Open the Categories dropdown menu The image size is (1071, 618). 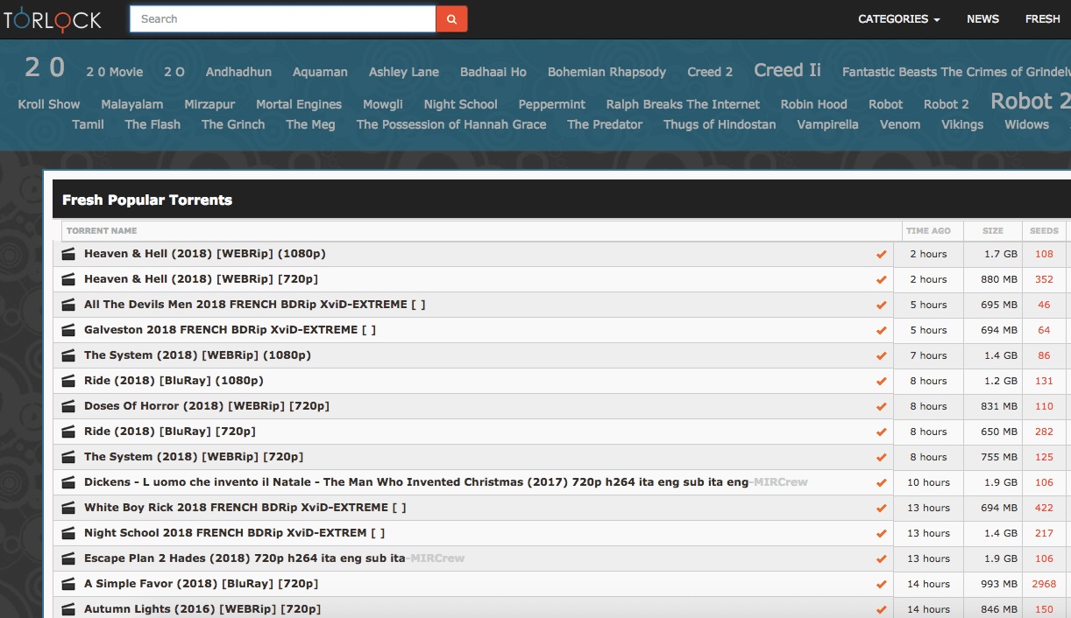899,18
